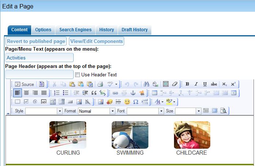Enable the Use Header Text checkbox

(77, 75)
